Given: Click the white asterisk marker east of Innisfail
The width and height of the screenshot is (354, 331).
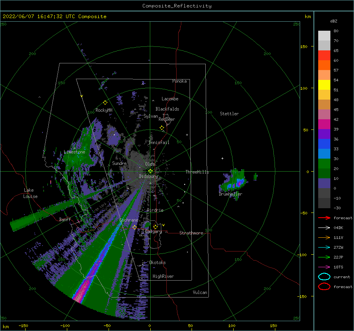Looking at the screenshot, I should coord(187,135).
